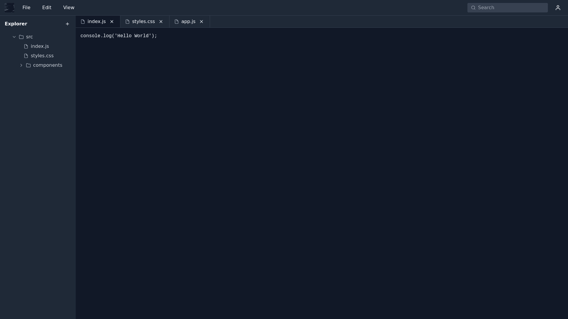Click magnifier icon in the search box
This screenshot has width=568, height=319.
[473, 8]
